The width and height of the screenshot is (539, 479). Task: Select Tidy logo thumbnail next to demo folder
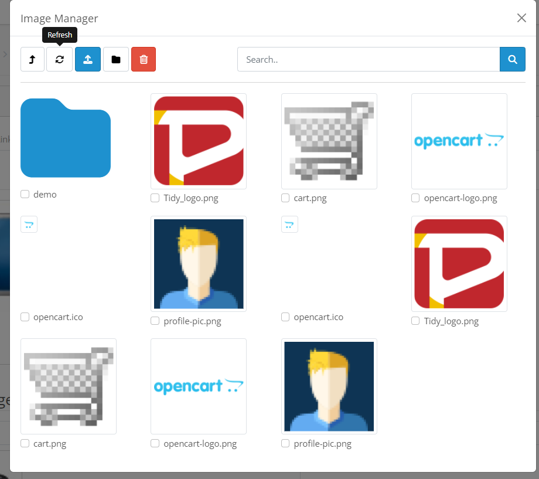(x=199, y=141)
